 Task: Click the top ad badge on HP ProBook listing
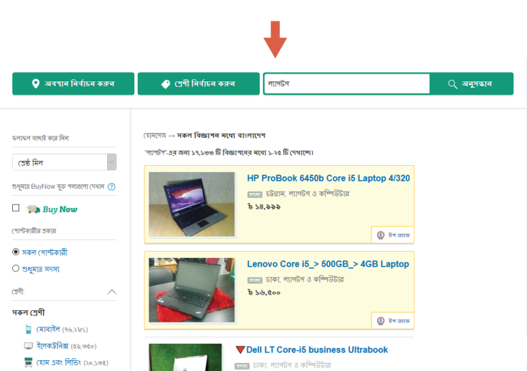pos(393,234)
